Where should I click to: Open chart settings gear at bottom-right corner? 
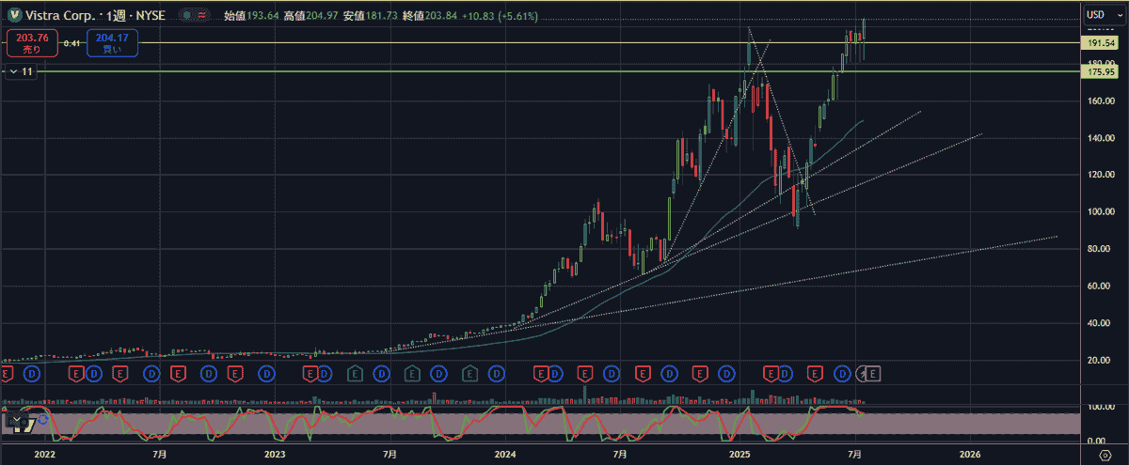click(x=1105, y=454)
